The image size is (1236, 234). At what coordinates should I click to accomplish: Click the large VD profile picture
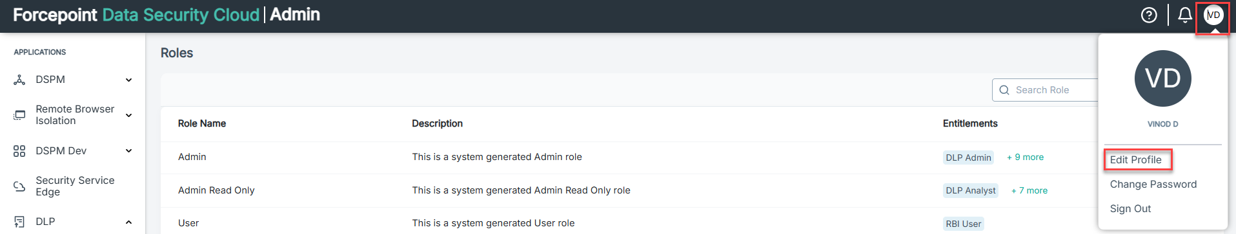1163,78
